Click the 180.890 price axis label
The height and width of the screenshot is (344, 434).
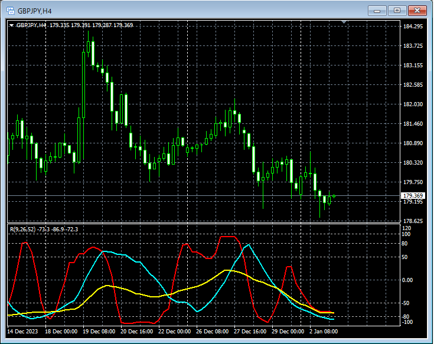[x=413, y=143]
